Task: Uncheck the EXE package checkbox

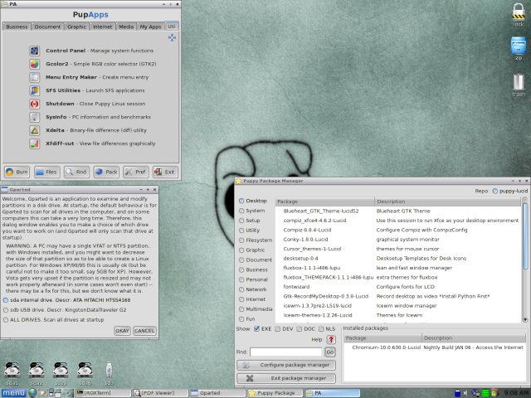Action: pos(257,329)
